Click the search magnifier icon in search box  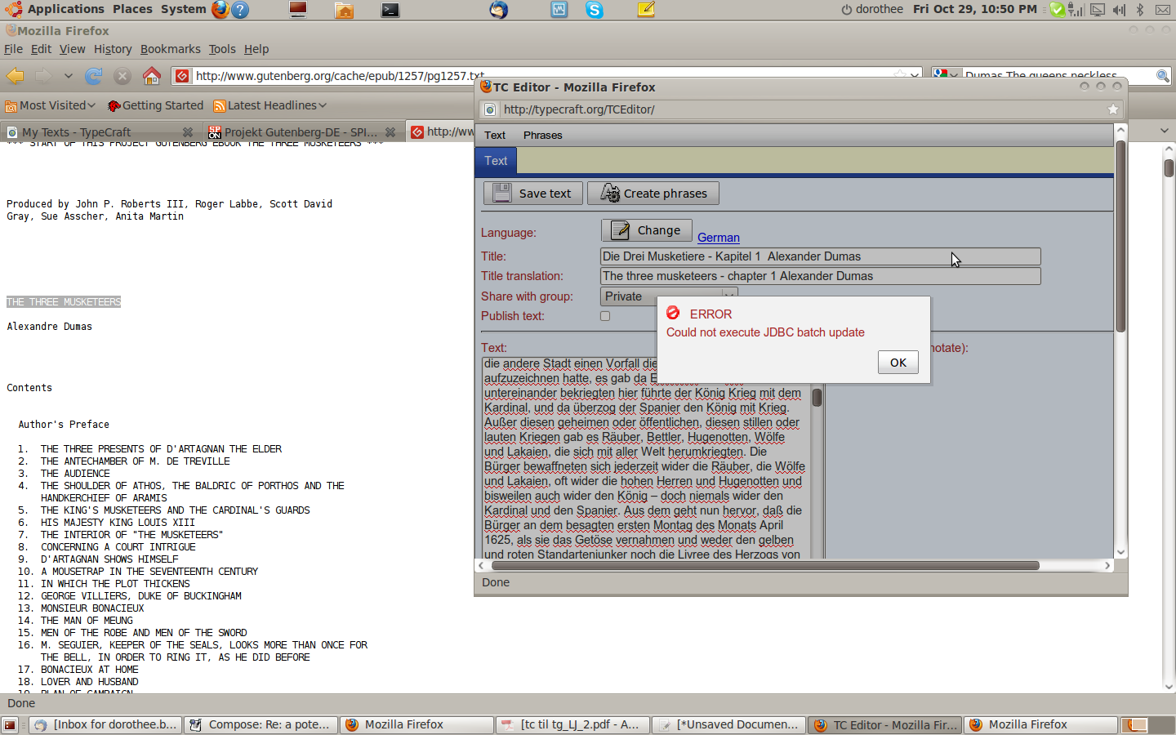(1162, 76)
